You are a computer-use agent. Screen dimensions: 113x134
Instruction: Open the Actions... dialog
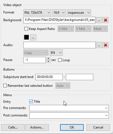pos(37,127)
